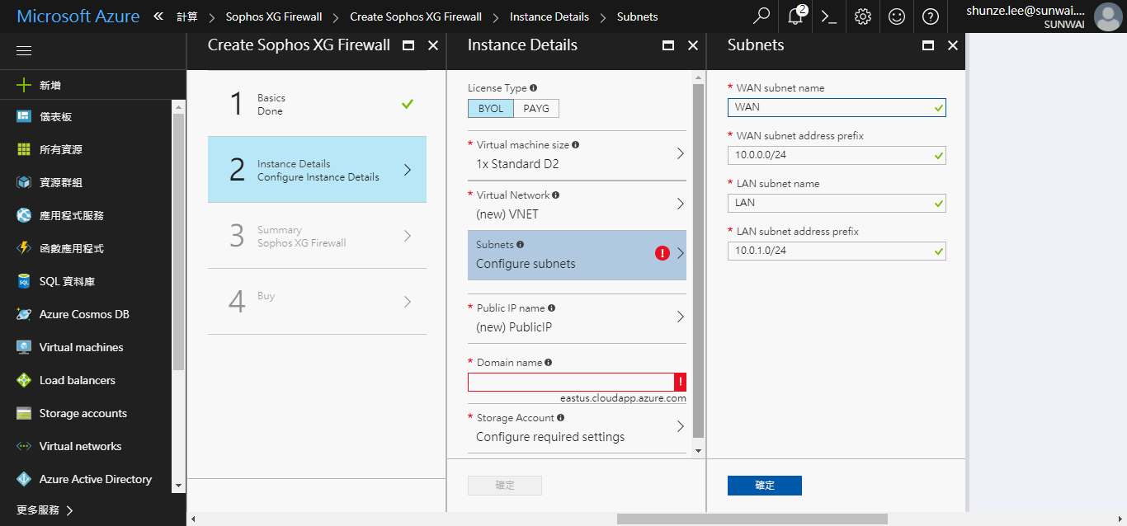This screenshot has width=1127, height=526.
Task: Show License Type info tooltip icon
Action: pyautogui.click(x=534, y=87)
